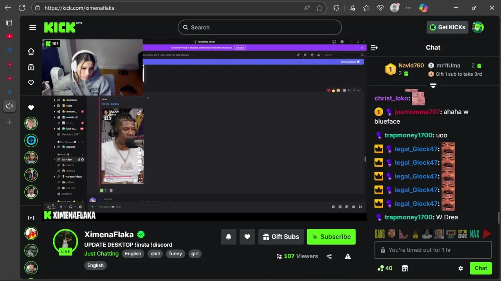The image size is (501, 281).
Task: Open browser tab actions menu icon
Action: point(9,23)
